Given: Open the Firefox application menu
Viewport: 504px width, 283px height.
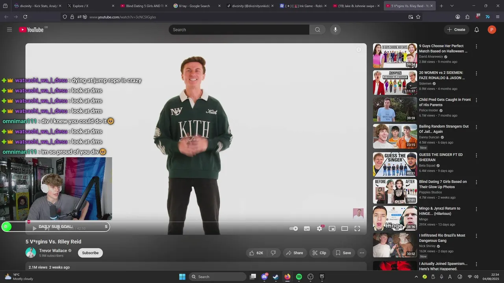Looking at the screenshot, I should coord(498,17).
